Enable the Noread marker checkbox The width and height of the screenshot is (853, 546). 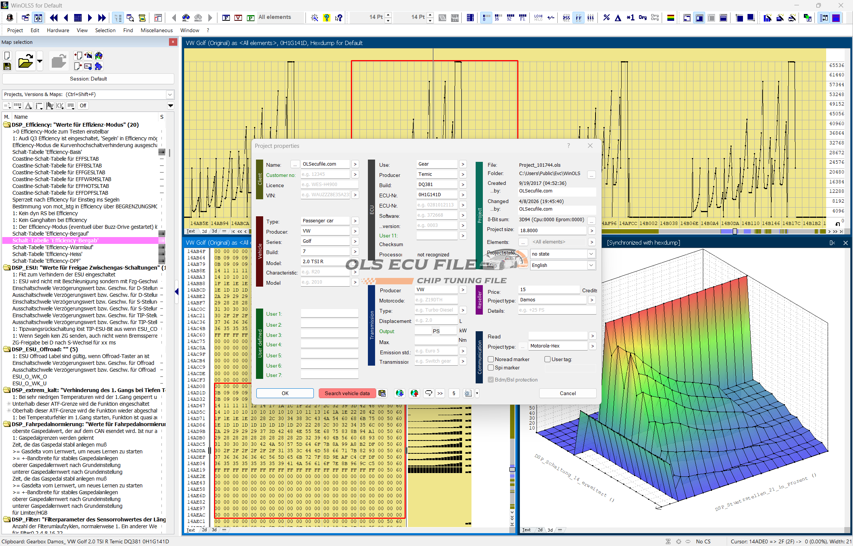[x=491, y=359]
